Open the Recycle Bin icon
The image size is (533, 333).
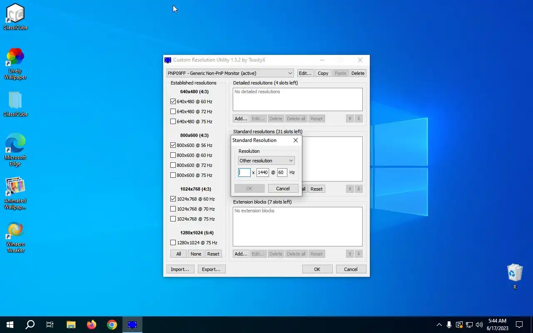(x=515, y=276)
